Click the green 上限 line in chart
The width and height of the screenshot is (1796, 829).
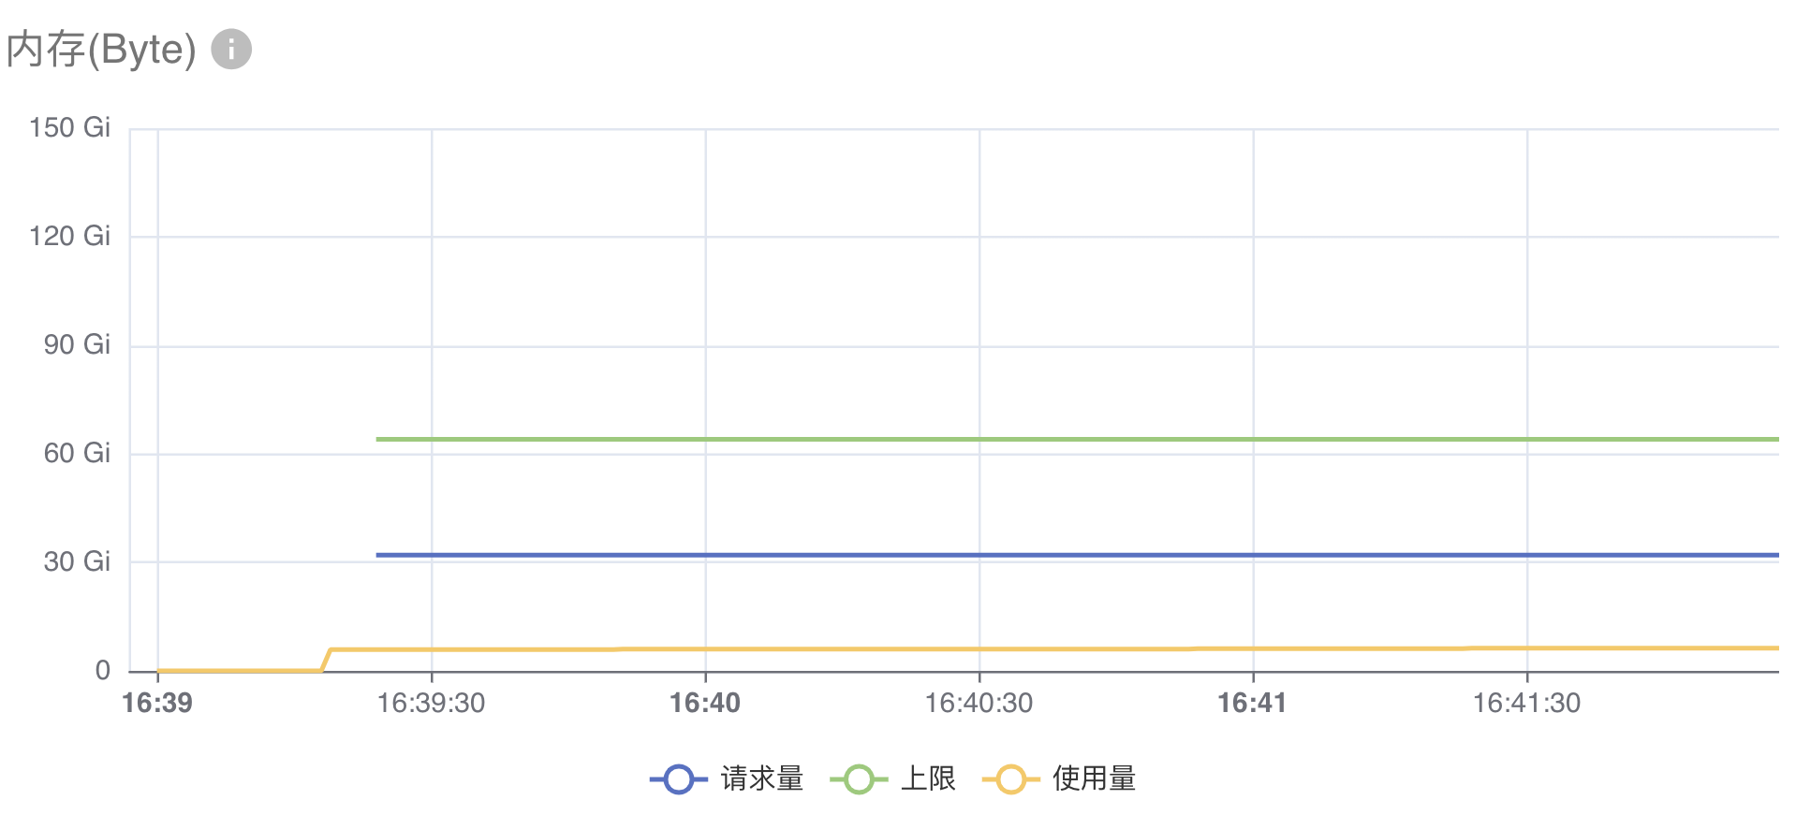click(1077, 439)
